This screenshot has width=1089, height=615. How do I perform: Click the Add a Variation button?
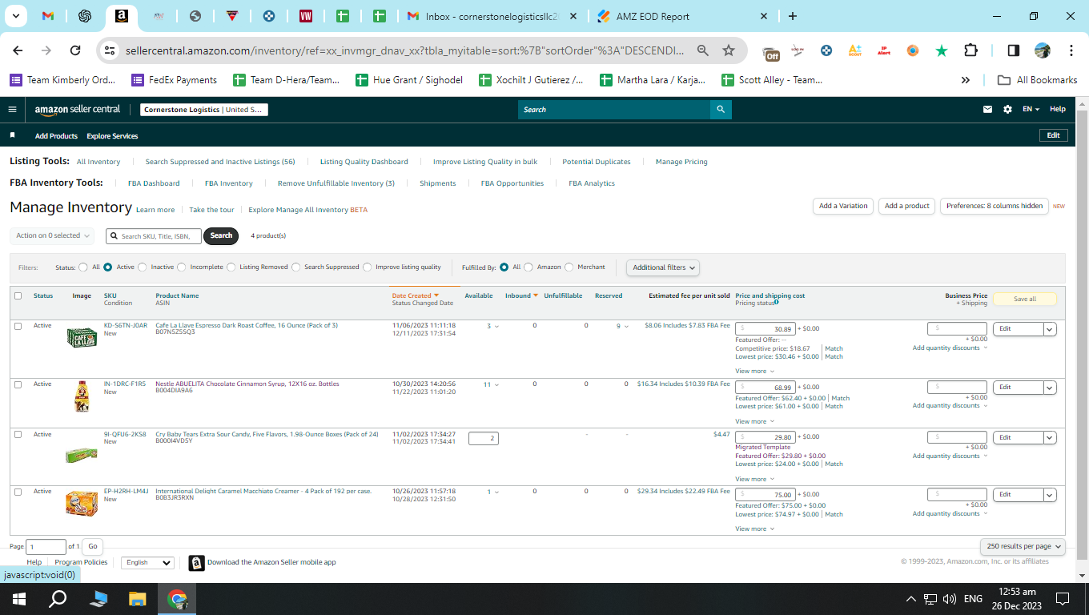pyautogui.click(x=843, y=206)
